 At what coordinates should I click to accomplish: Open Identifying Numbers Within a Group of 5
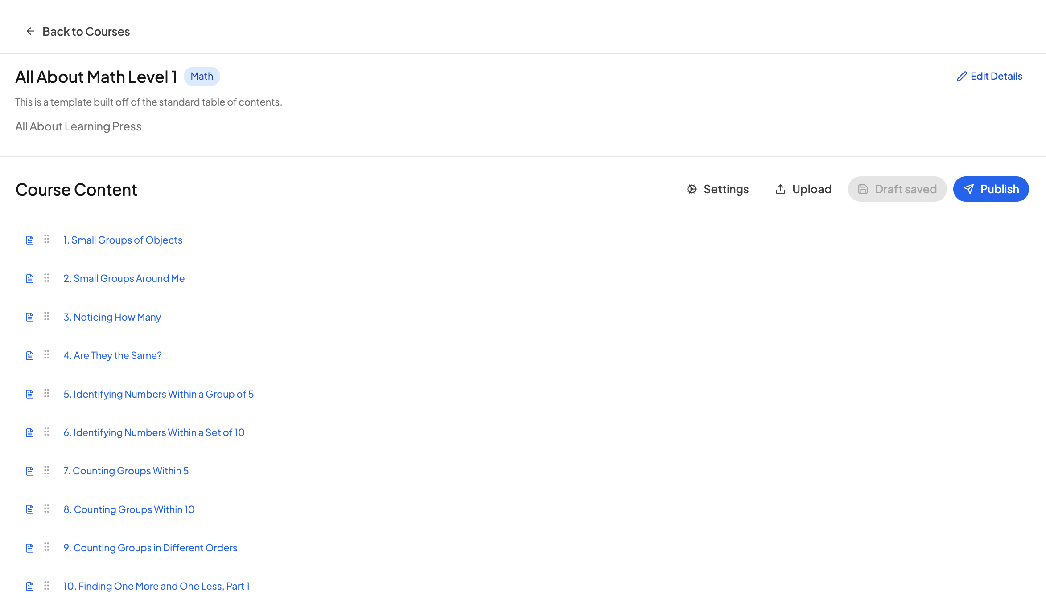(158, 394)
